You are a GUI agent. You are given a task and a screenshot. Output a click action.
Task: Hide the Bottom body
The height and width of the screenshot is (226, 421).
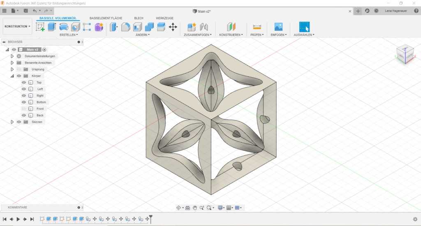[x=24, y=102]
